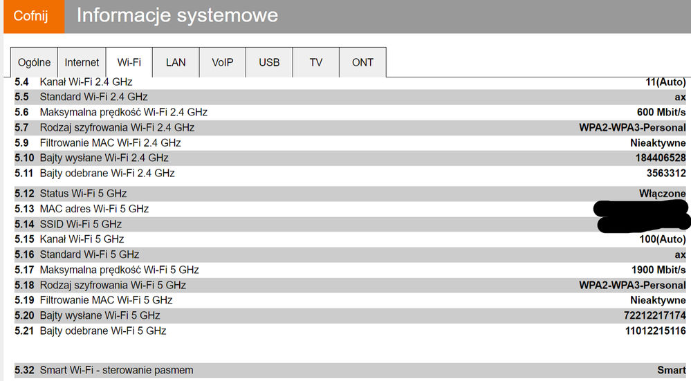
Task: Switch to the LAN tab
Action: pyautogui.click(x=176, y=62)
